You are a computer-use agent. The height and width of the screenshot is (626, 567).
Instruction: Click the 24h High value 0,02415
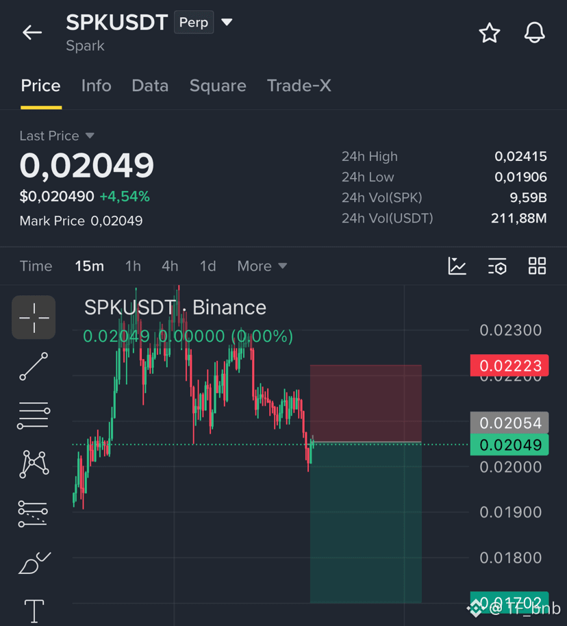pyautogui.click(x=520, y=156)
